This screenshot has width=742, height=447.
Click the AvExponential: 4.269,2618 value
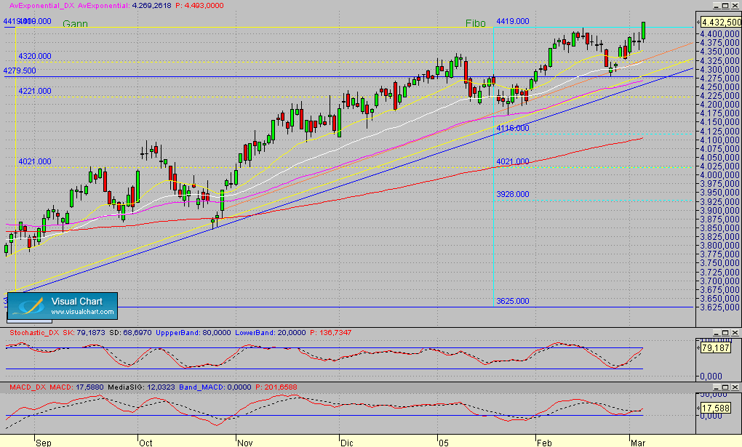pos(124,6)
